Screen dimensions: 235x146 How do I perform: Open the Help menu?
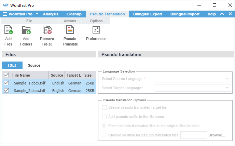click(211, 14)
